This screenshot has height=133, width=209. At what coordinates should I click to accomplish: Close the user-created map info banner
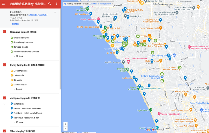pyautogui.click(x=112, y=4)
